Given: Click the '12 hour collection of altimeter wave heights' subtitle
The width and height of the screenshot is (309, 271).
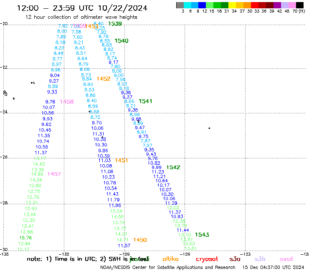Looking at the screenshot, I should click(x=81, y=17).
